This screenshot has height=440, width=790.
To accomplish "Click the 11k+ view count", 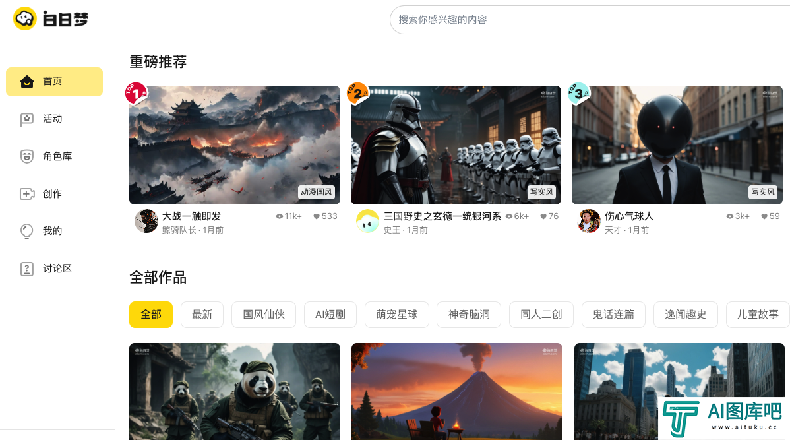I will click(x=293, y=216).
